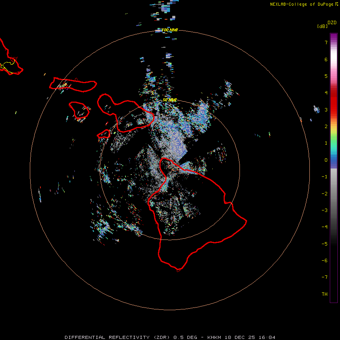340x340 pixels.
Task: Click the 100 NMI range ring label
Action: tap(170, 30)
